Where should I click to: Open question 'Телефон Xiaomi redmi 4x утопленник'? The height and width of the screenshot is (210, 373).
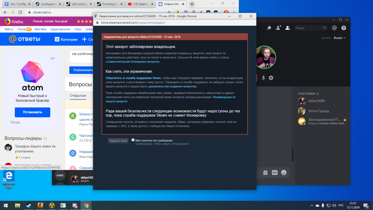pos(35,149)
